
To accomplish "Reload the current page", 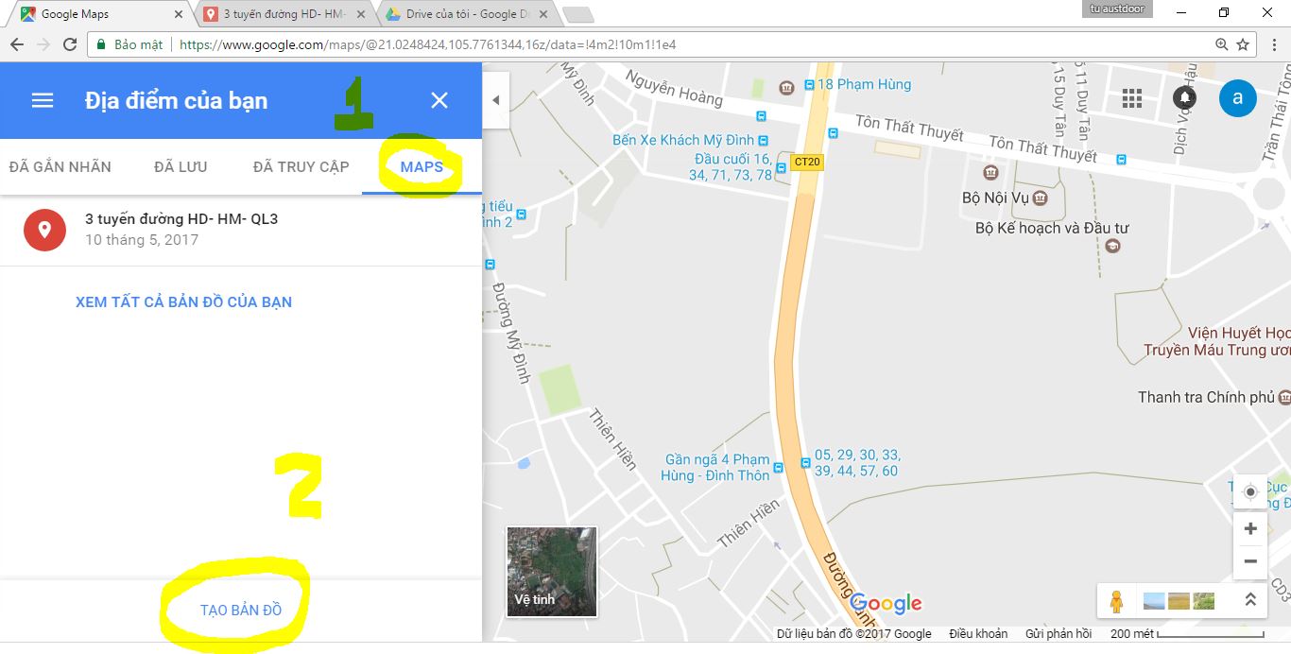I will coord(70,44).
